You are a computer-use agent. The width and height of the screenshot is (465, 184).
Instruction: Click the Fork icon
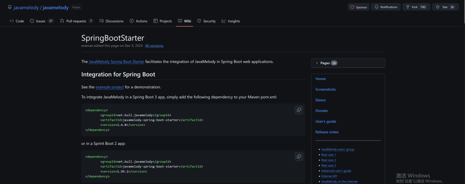[x=408, y=7]
